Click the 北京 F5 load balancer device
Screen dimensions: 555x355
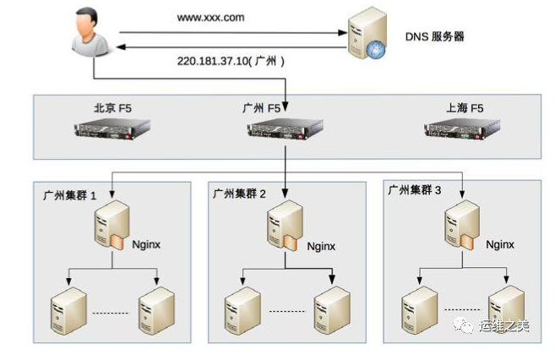112,129
